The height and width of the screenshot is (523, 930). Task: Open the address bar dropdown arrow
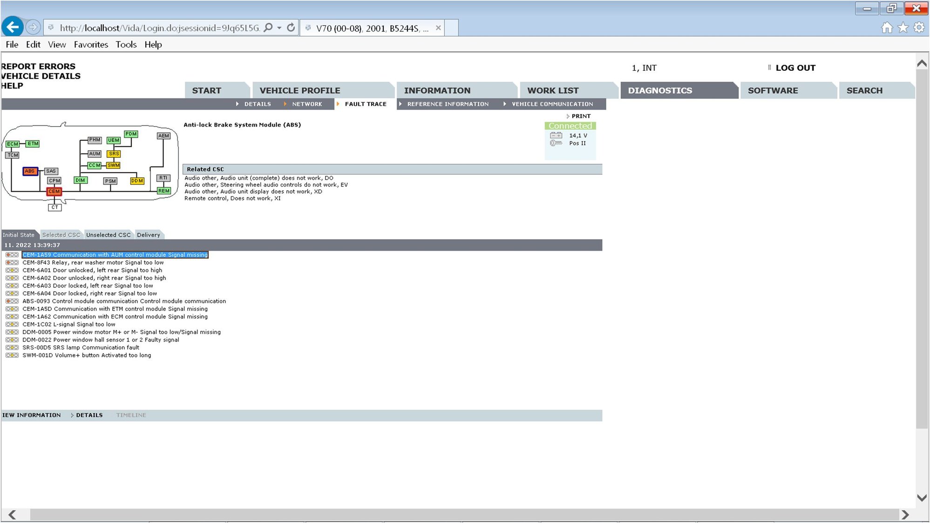(x=279, y=28)
